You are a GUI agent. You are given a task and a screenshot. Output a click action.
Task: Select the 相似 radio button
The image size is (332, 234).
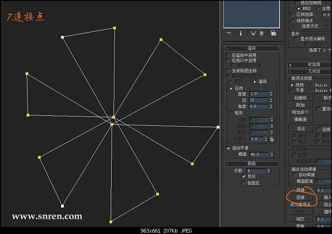tap(298, 9)
